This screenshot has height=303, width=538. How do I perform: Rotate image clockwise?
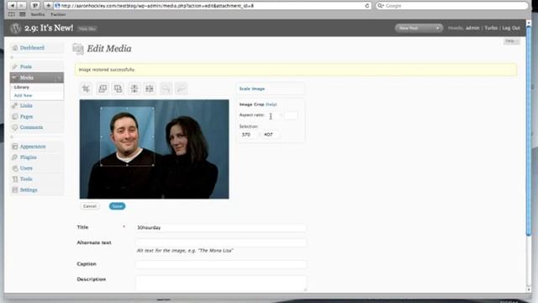[118, 88]
